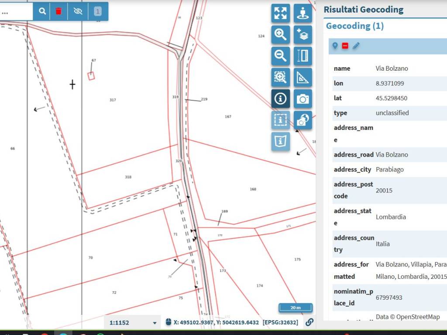Open the 1:1152 map scale dropdown
The height and width of the screenshot is (335, 447).
[133, 323]
